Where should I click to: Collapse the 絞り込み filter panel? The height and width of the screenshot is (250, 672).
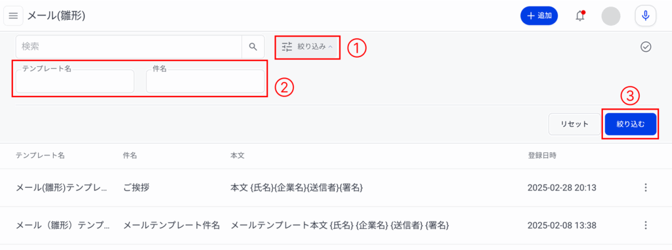[307, 47]
